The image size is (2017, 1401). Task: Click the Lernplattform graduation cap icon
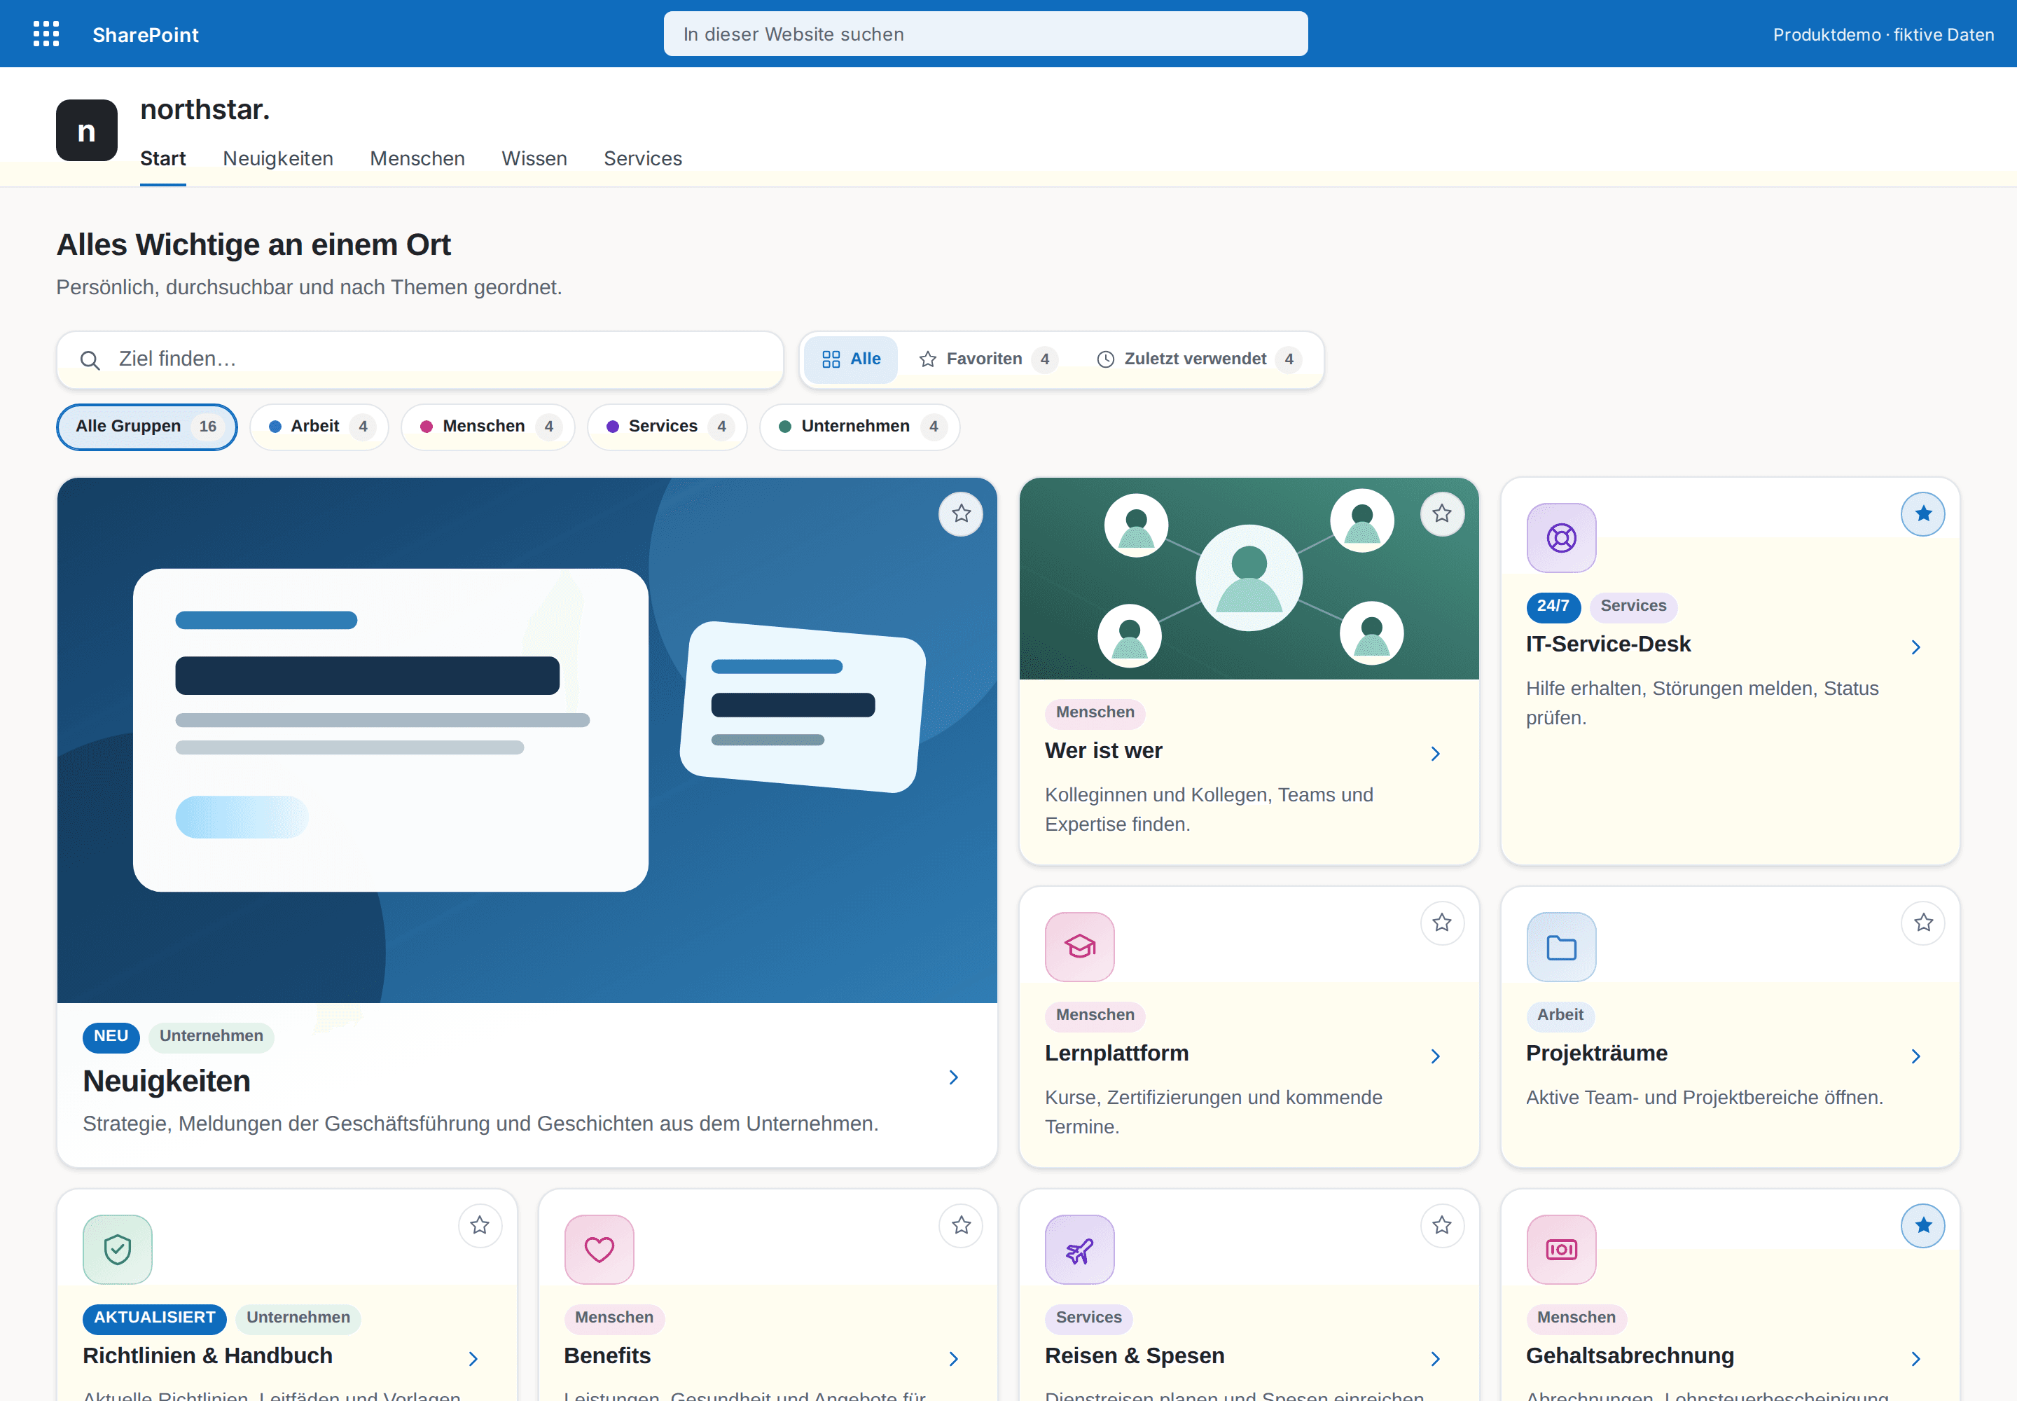[x=1079, y=946]
